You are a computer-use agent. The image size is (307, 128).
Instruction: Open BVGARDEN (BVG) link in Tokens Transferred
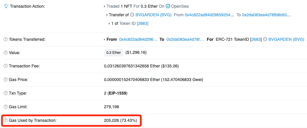pyautogui.click(x=286, y=39)
